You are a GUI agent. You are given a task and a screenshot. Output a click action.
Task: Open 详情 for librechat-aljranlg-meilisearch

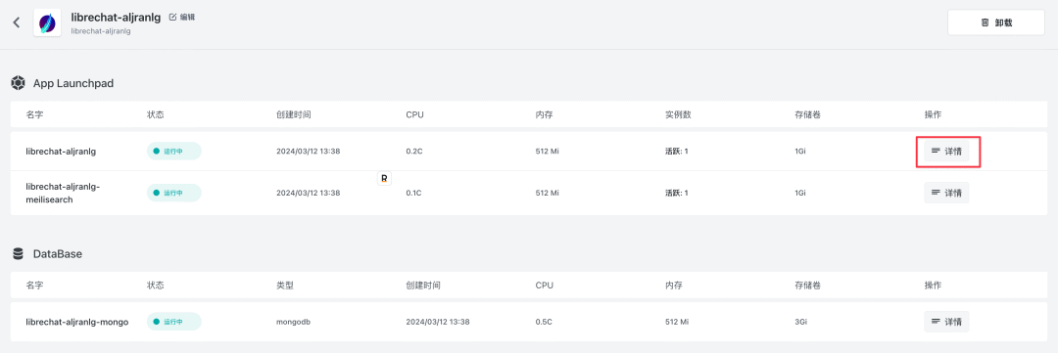coord(946,193)
